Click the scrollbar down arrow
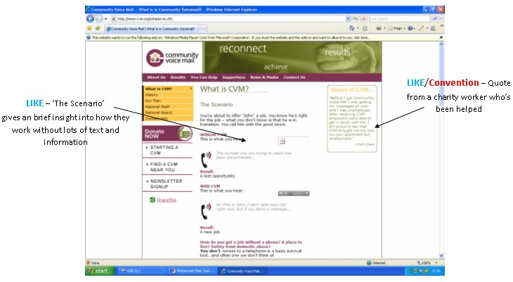Screen dimensions: 513x282 click(441, 256)
